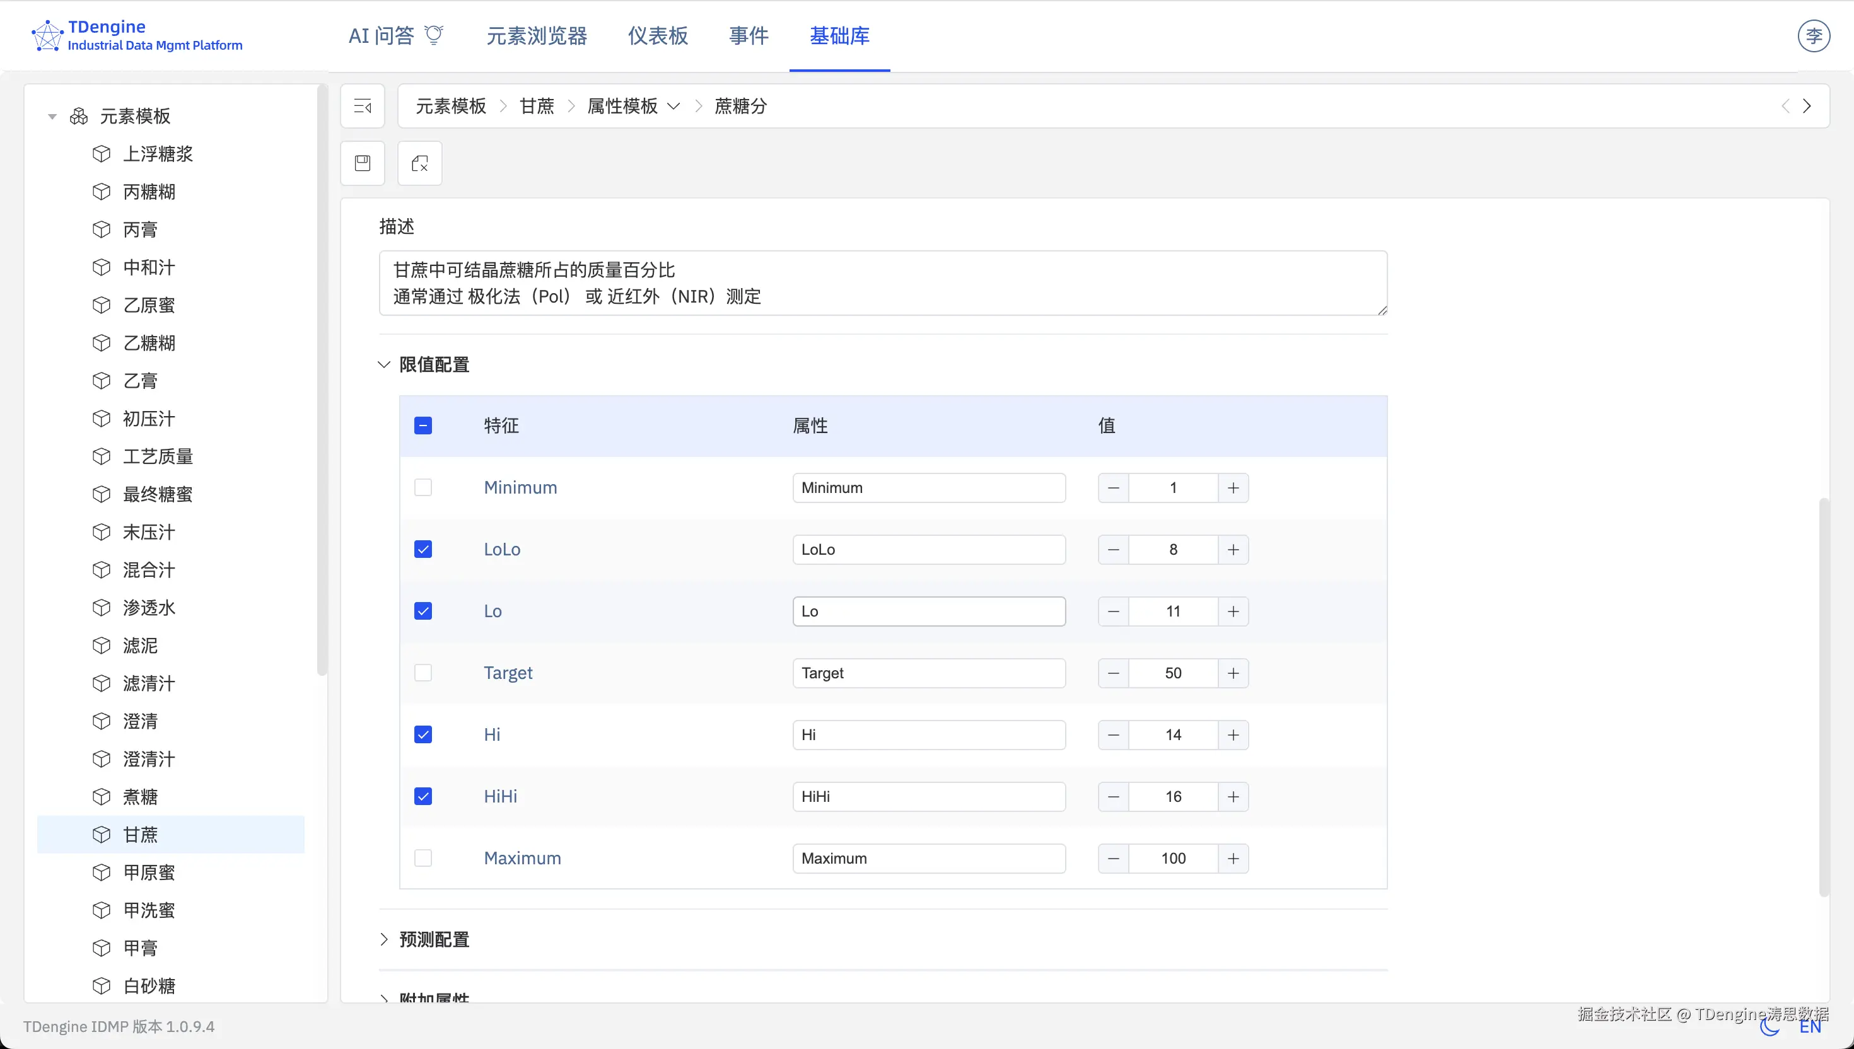Expand the 预测配置 section
1854x1049 pixels.
383,939
